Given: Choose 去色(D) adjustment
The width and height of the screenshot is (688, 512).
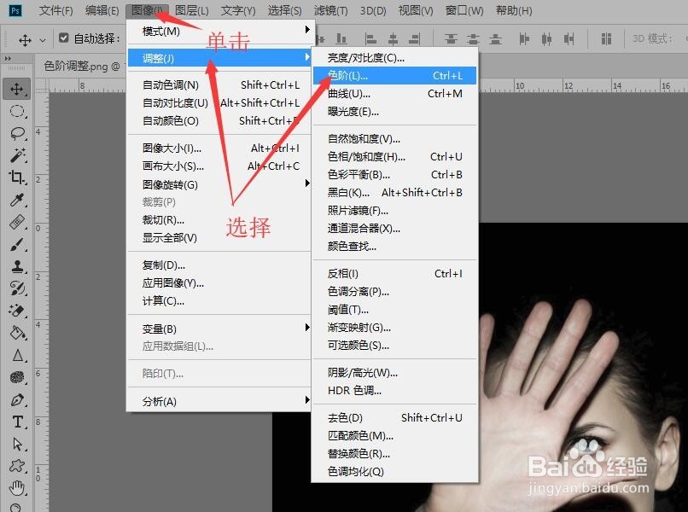Looking at the screenshot, I should click(394, 417).
